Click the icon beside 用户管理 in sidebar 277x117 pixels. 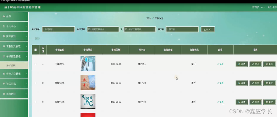tap(4, 36)
